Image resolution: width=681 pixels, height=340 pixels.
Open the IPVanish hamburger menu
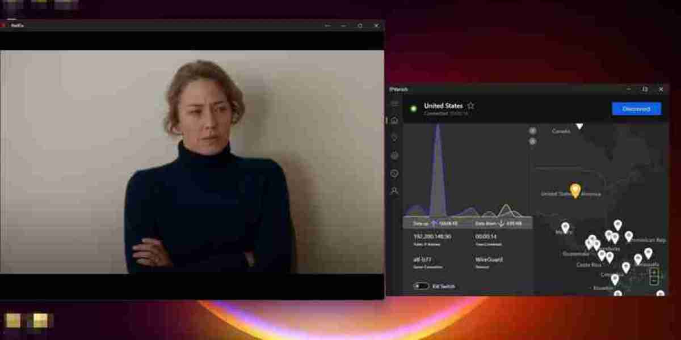pos(394,104)
